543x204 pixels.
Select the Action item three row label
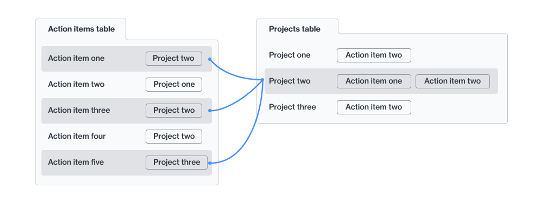click(79, 110)
